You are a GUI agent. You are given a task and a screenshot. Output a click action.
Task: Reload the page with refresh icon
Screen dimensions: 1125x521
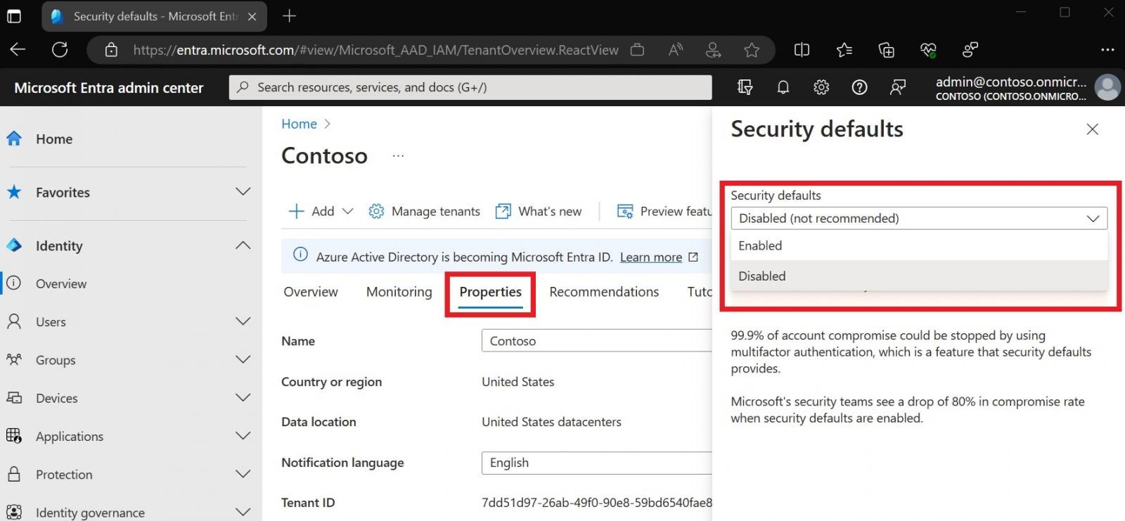[60, 50]
